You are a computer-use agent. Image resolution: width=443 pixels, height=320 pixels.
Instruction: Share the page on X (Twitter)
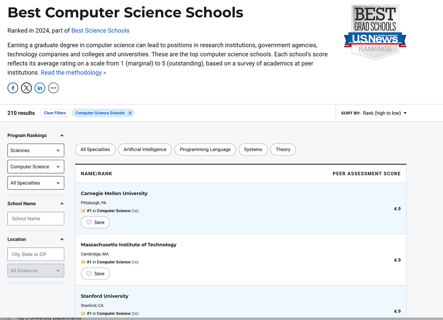coord(26,88)
